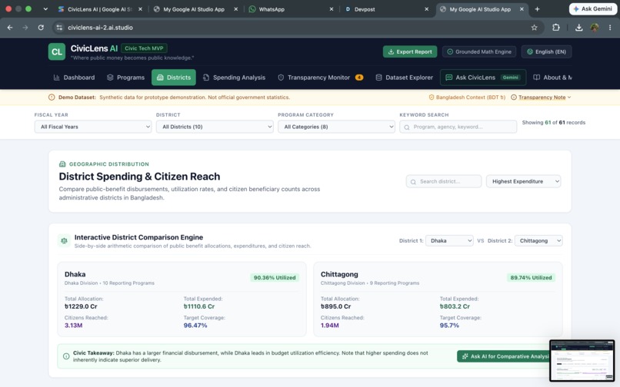
Task: Click the warning icon beside Demo Dataset
Action: (x=52, y=98)
